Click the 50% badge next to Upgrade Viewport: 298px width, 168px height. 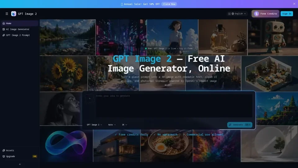pos(34,156)
